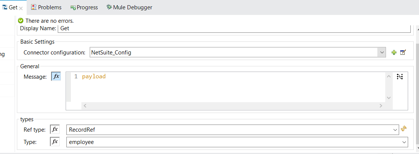Switch to the Mule Debugger tab
Screen dimensions: 419x154
[129, 7]
